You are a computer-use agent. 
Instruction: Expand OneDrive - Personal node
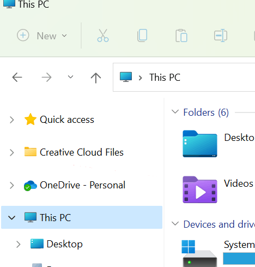(x=12, y=186)
